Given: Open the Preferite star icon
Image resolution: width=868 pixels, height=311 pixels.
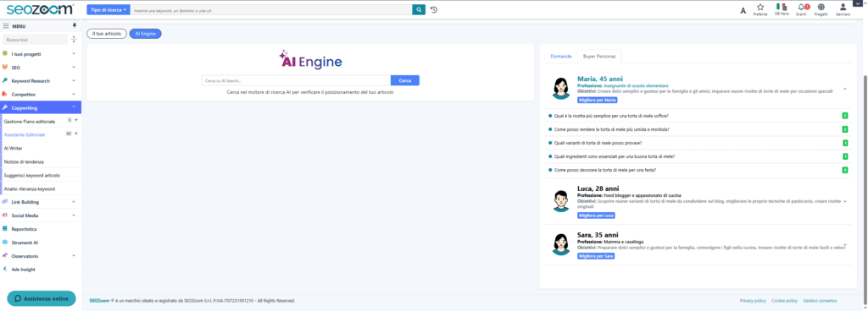Looking at the screenshot, I should tap(760, 7).
